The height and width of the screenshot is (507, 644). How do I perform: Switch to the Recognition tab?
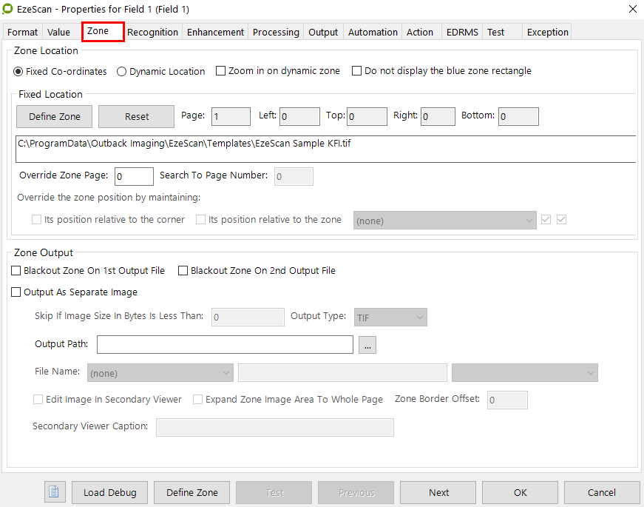click(152, 33)
